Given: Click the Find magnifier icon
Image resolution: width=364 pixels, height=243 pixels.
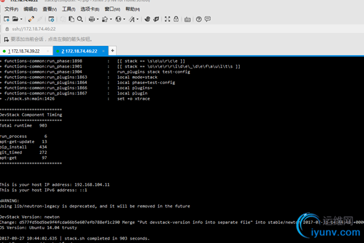Looking at the screenshot, I should click(80, 19).
